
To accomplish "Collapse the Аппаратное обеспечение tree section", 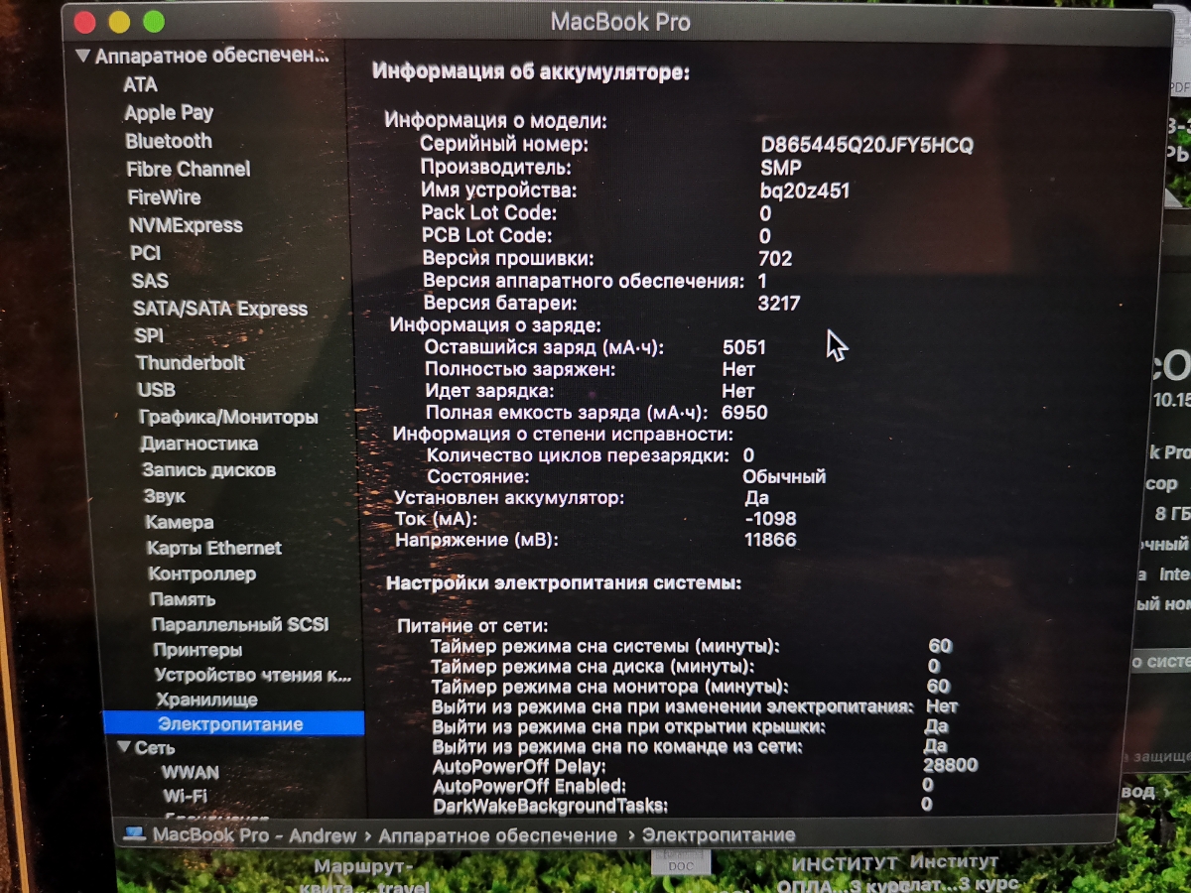I will click(82, 57).
